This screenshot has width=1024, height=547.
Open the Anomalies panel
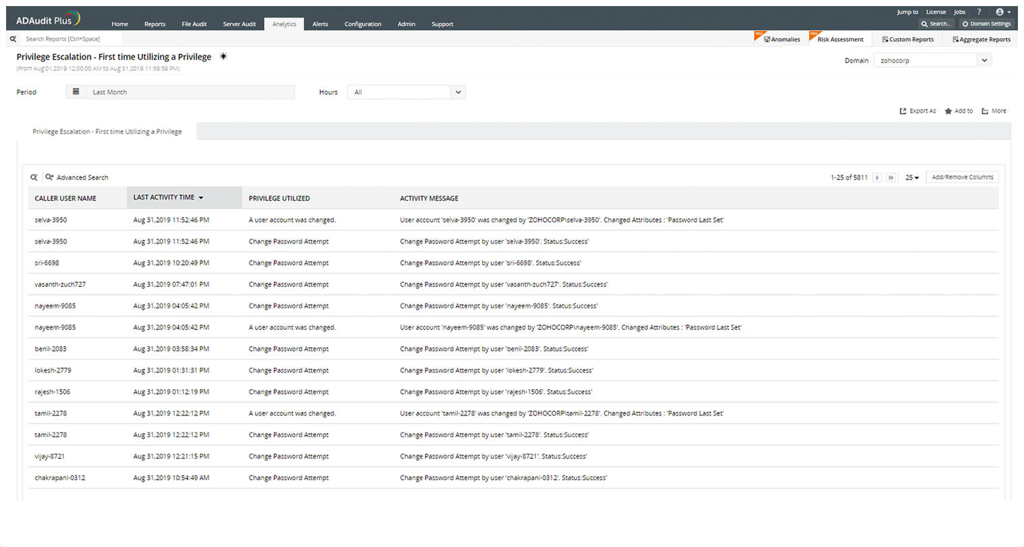point(782,39)
